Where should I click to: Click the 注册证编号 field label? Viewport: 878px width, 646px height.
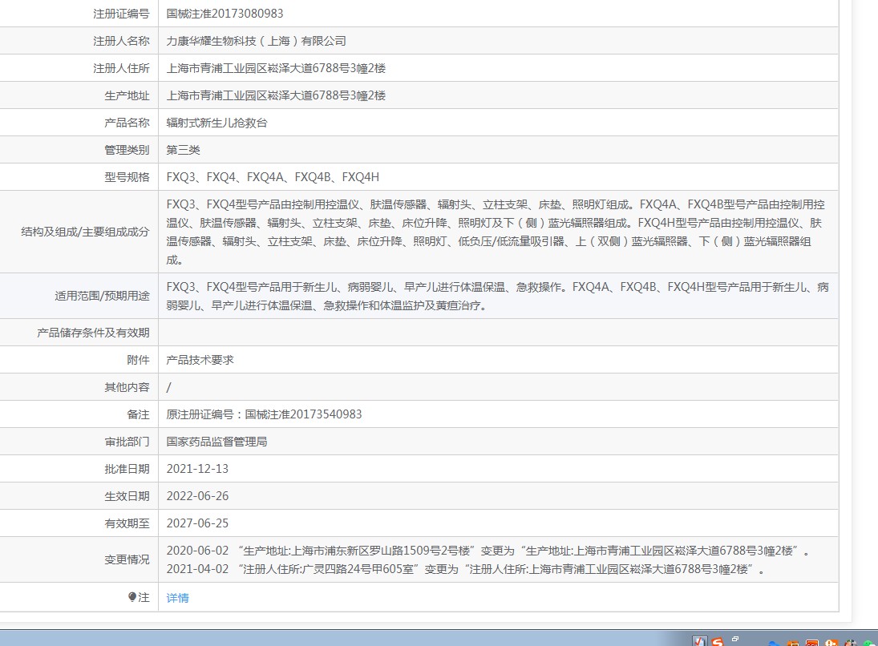coord(122,14)
